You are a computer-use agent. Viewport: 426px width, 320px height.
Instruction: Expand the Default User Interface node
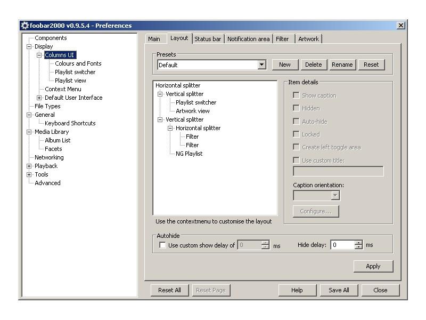pyautogui.click(x=39, y=98)
